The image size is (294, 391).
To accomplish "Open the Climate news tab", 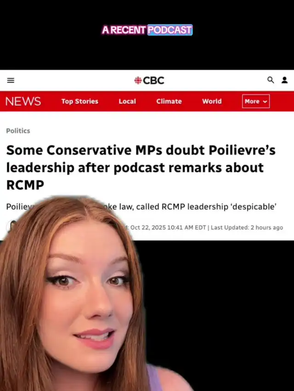I will click(169, 101).
